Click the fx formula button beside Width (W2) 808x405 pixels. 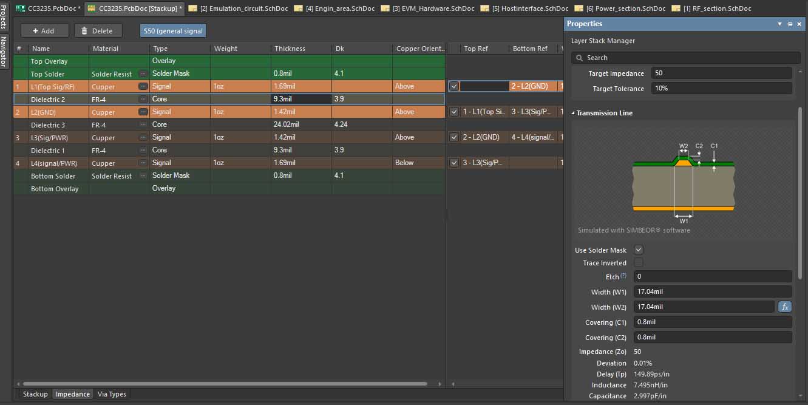tap(785, 307)
